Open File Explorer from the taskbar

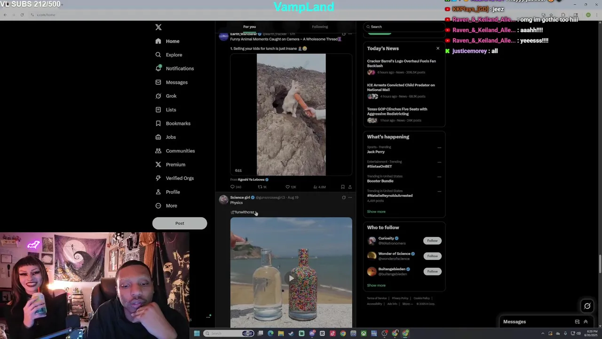281,333
